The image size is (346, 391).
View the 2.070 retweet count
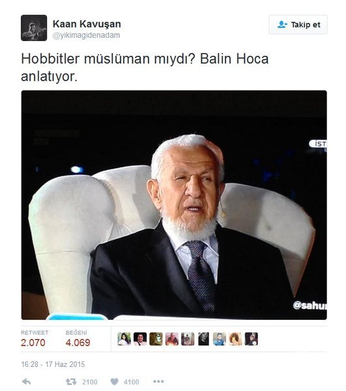tap(33, 343)
